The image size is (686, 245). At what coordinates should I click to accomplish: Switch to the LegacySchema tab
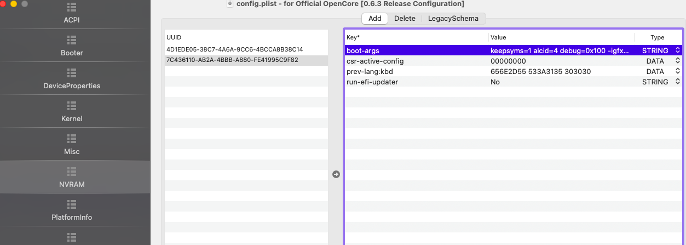[453, 19]
